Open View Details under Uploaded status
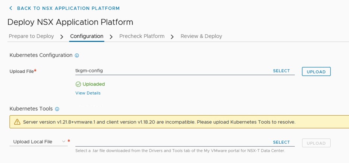 pos(88,93)
